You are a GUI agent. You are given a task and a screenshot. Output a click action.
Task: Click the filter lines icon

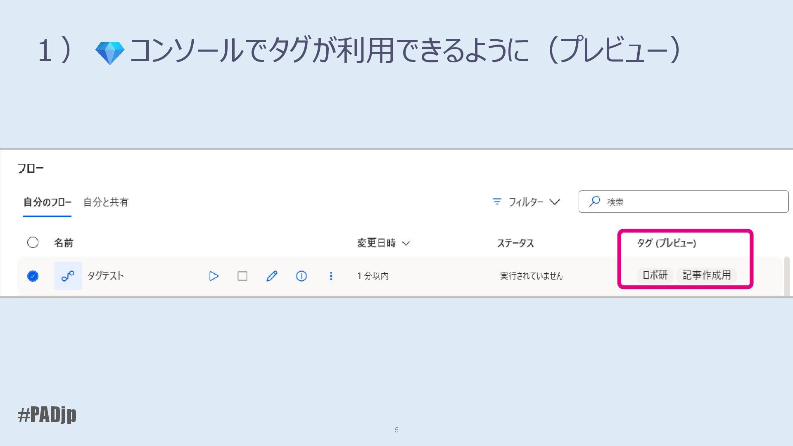[x=497, y=202]
